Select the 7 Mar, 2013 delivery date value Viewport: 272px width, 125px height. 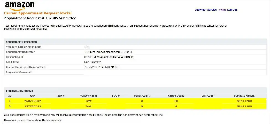pyautogui.click(x=101, y=67)
